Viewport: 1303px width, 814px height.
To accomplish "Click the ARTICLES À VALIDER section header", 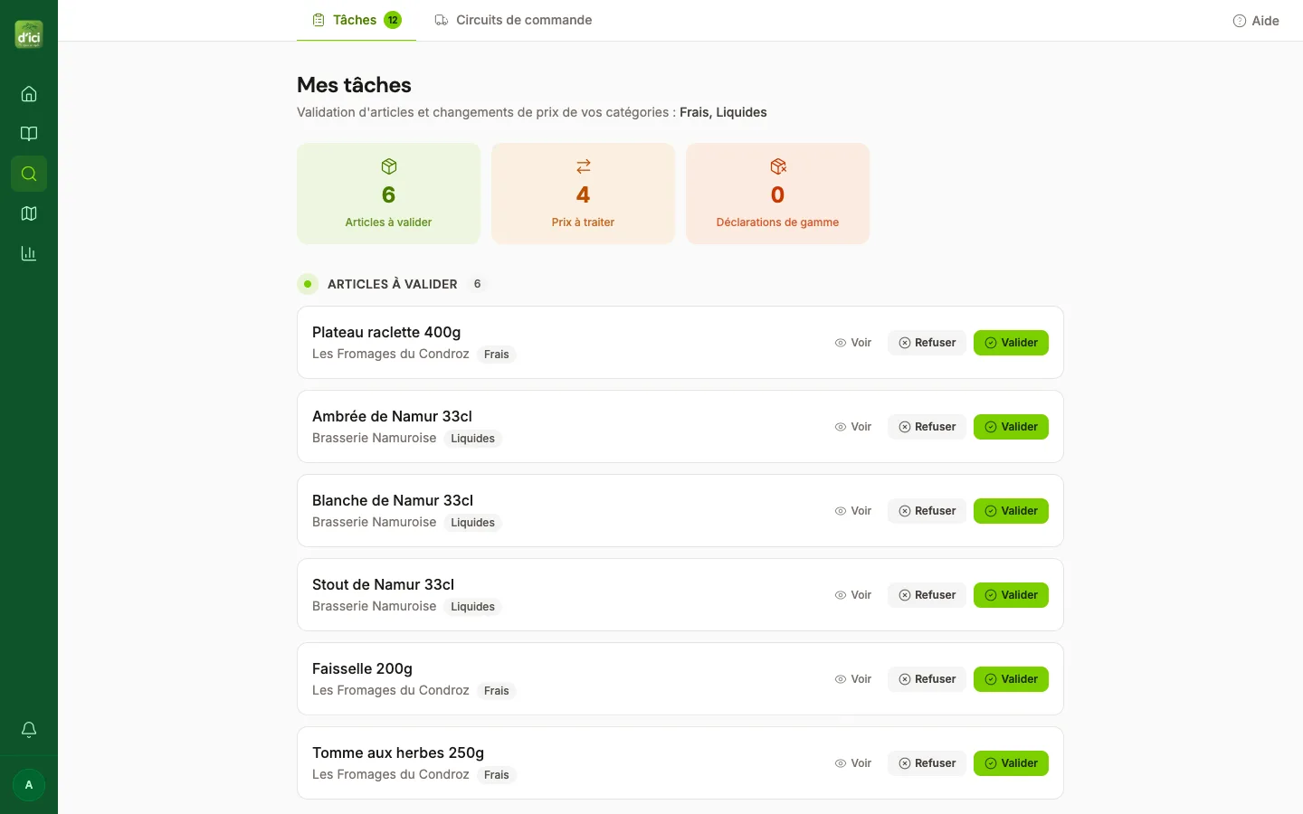I will (x=393, y=284).
